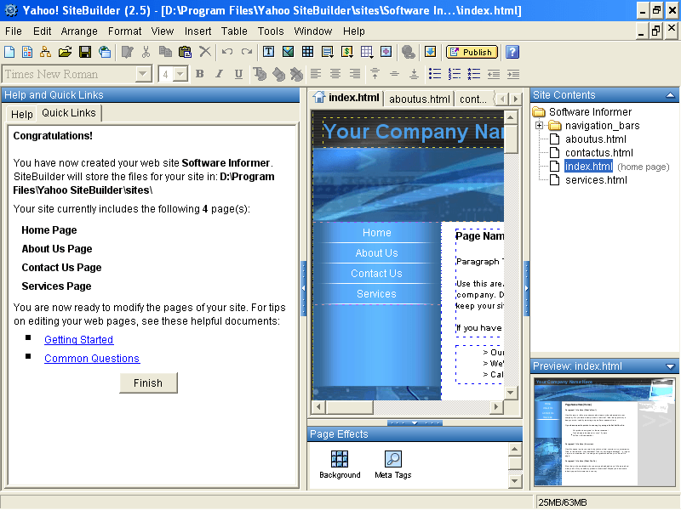
Task: Collapse the Preview: index.html panel
Action: (670, 366)
